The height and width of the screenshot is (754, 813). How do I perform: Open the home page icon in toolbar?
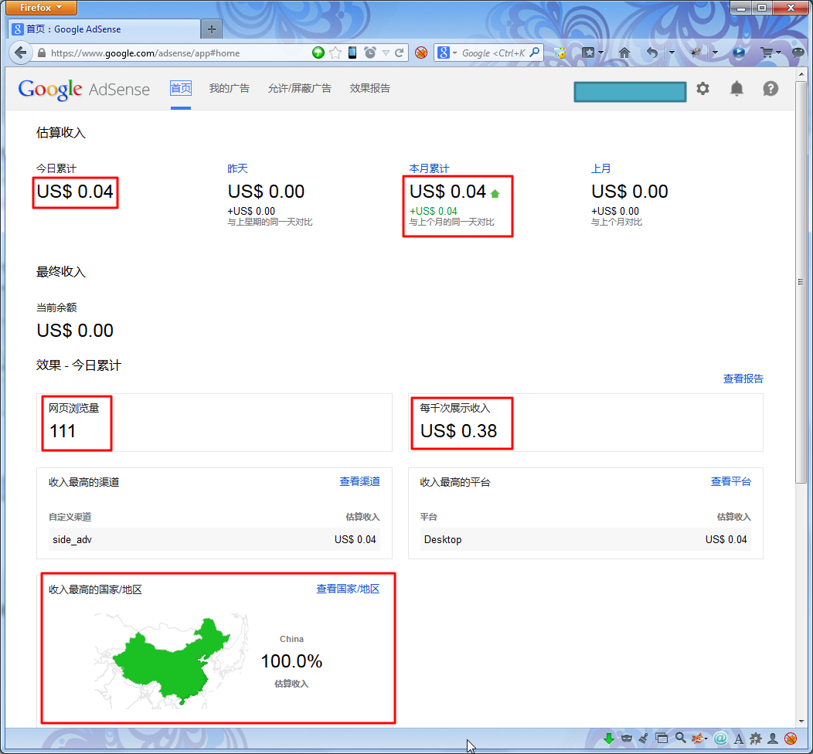(624, 53)
